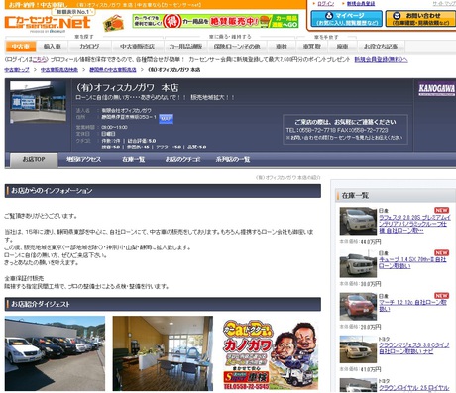Open the showroom interior photo
The height and width of the screenshot is (393, 456).
[163, 353]
